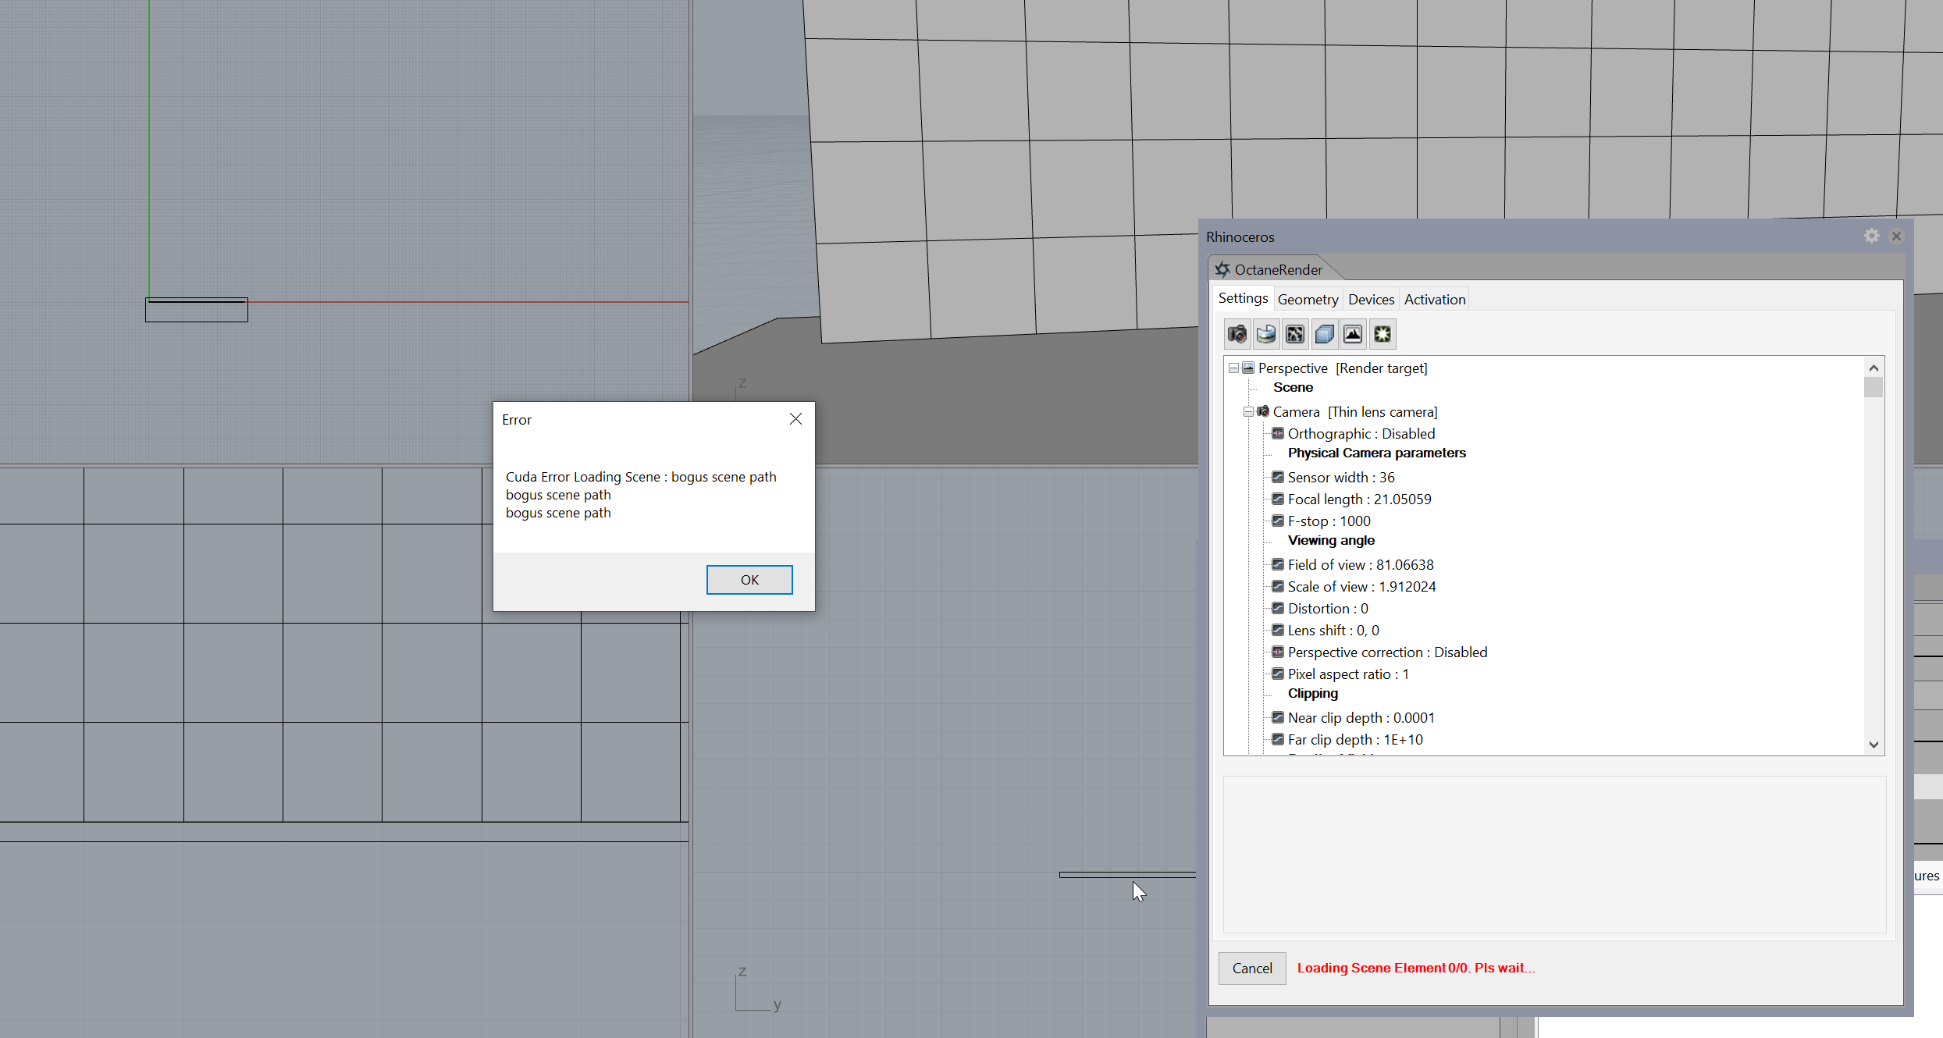
Task: Click the kernel settings toolbar icon
Action: (x=1295, y=335)
